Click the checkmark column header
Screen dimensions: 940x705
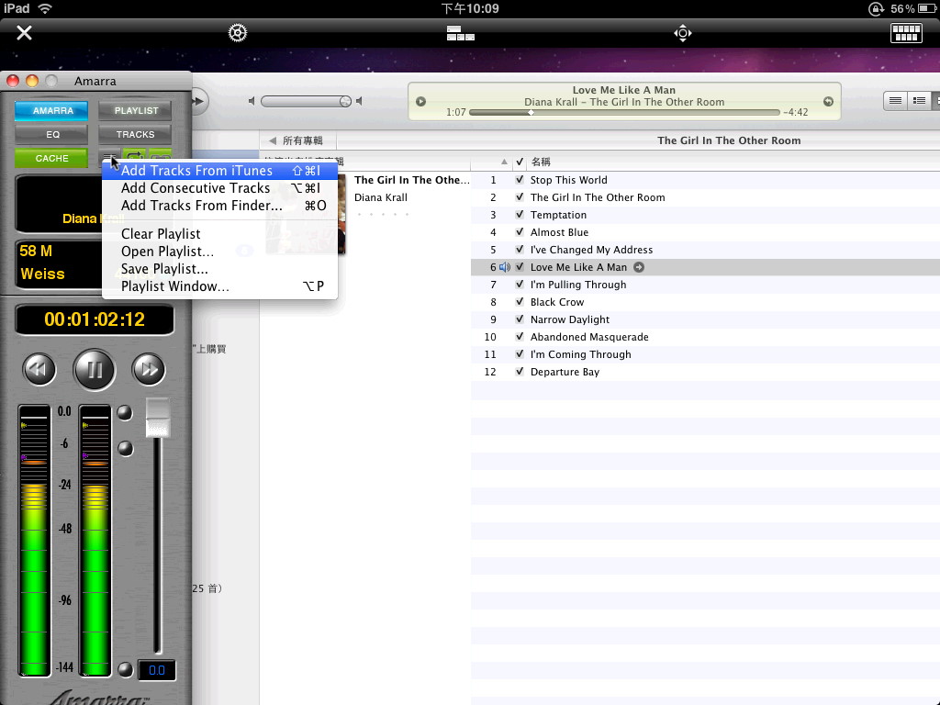click(520, 162)
